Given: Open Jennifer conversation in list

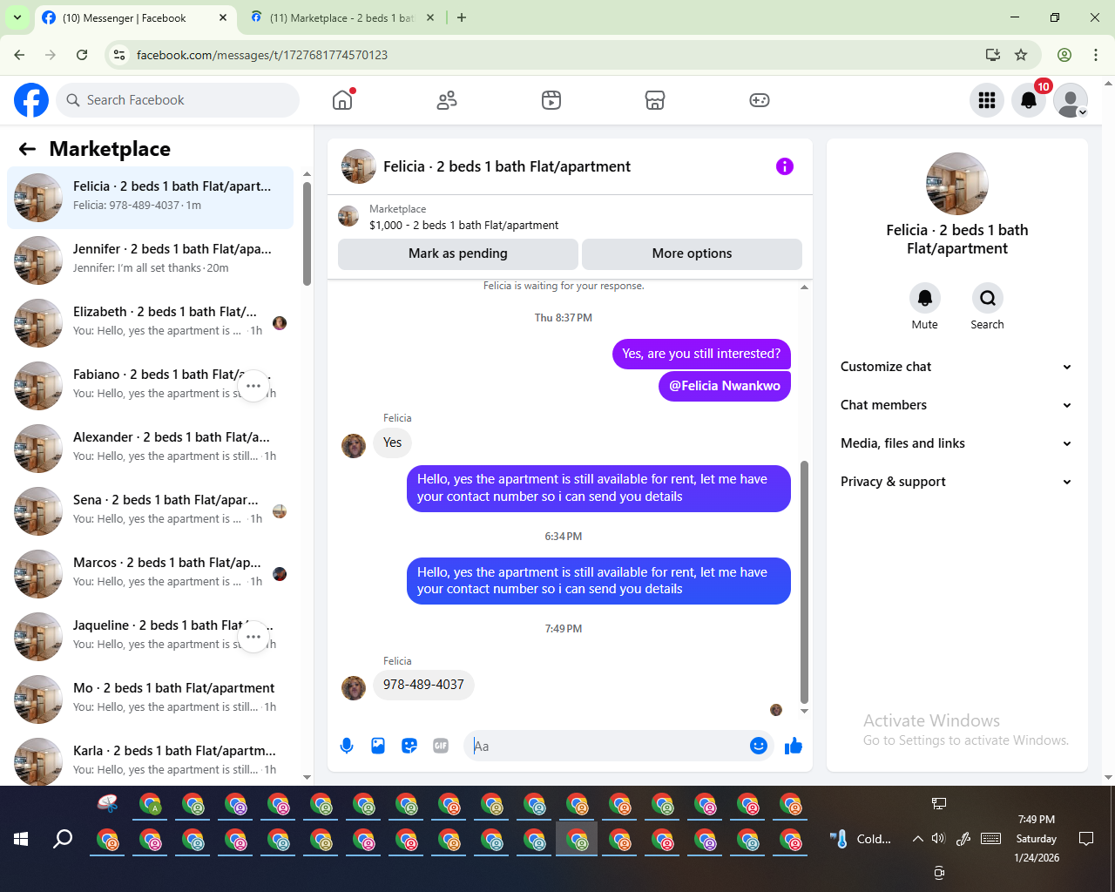Looking at the screenshot, I should coord(151,260).
